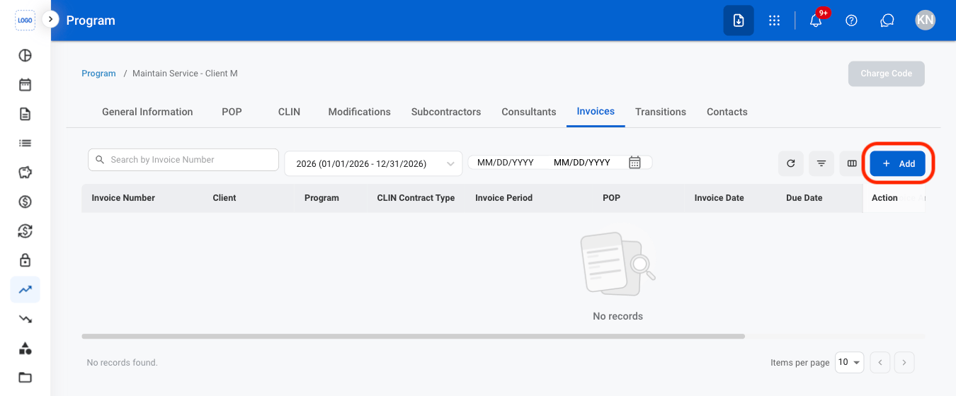This screenshot has height=396, width=956.
Task: Go to next page arrow
Action: [904, 363]
